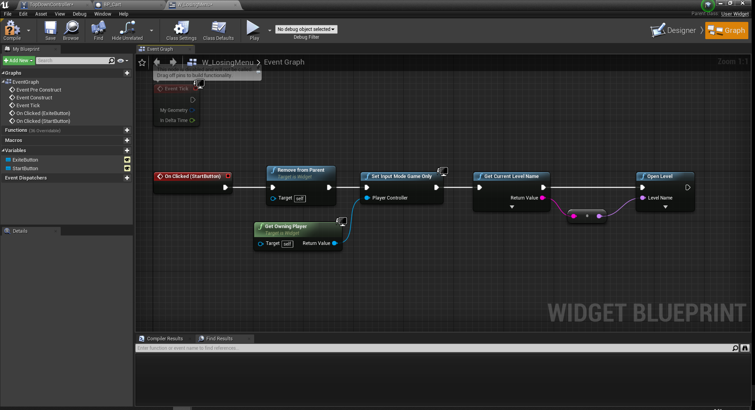755x410 pixels.
Task: Click Add New button in My Blueprint
Action: 18,61
